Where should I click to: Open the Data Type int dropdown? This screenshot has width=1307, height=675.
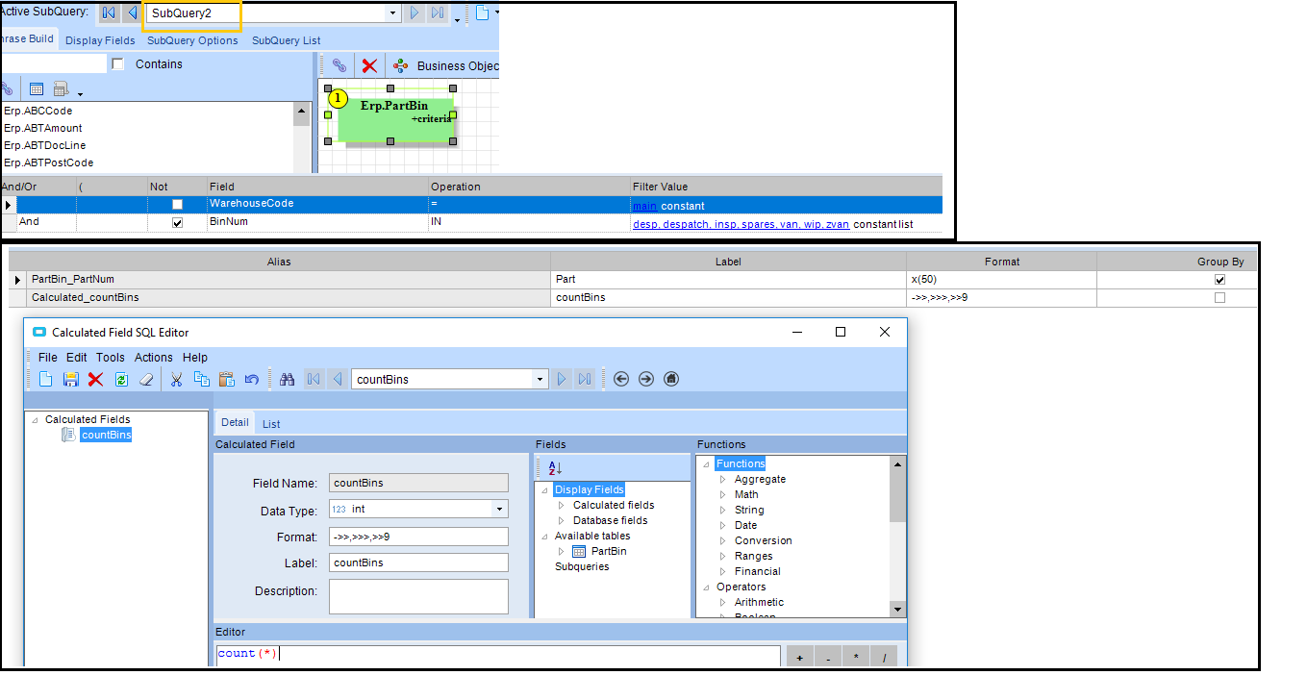500,509
